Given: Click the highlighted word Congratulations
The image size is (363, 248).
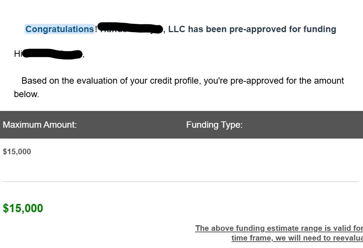Looking at the screenshot, I should pyautogui.click(x=59, y=29).
